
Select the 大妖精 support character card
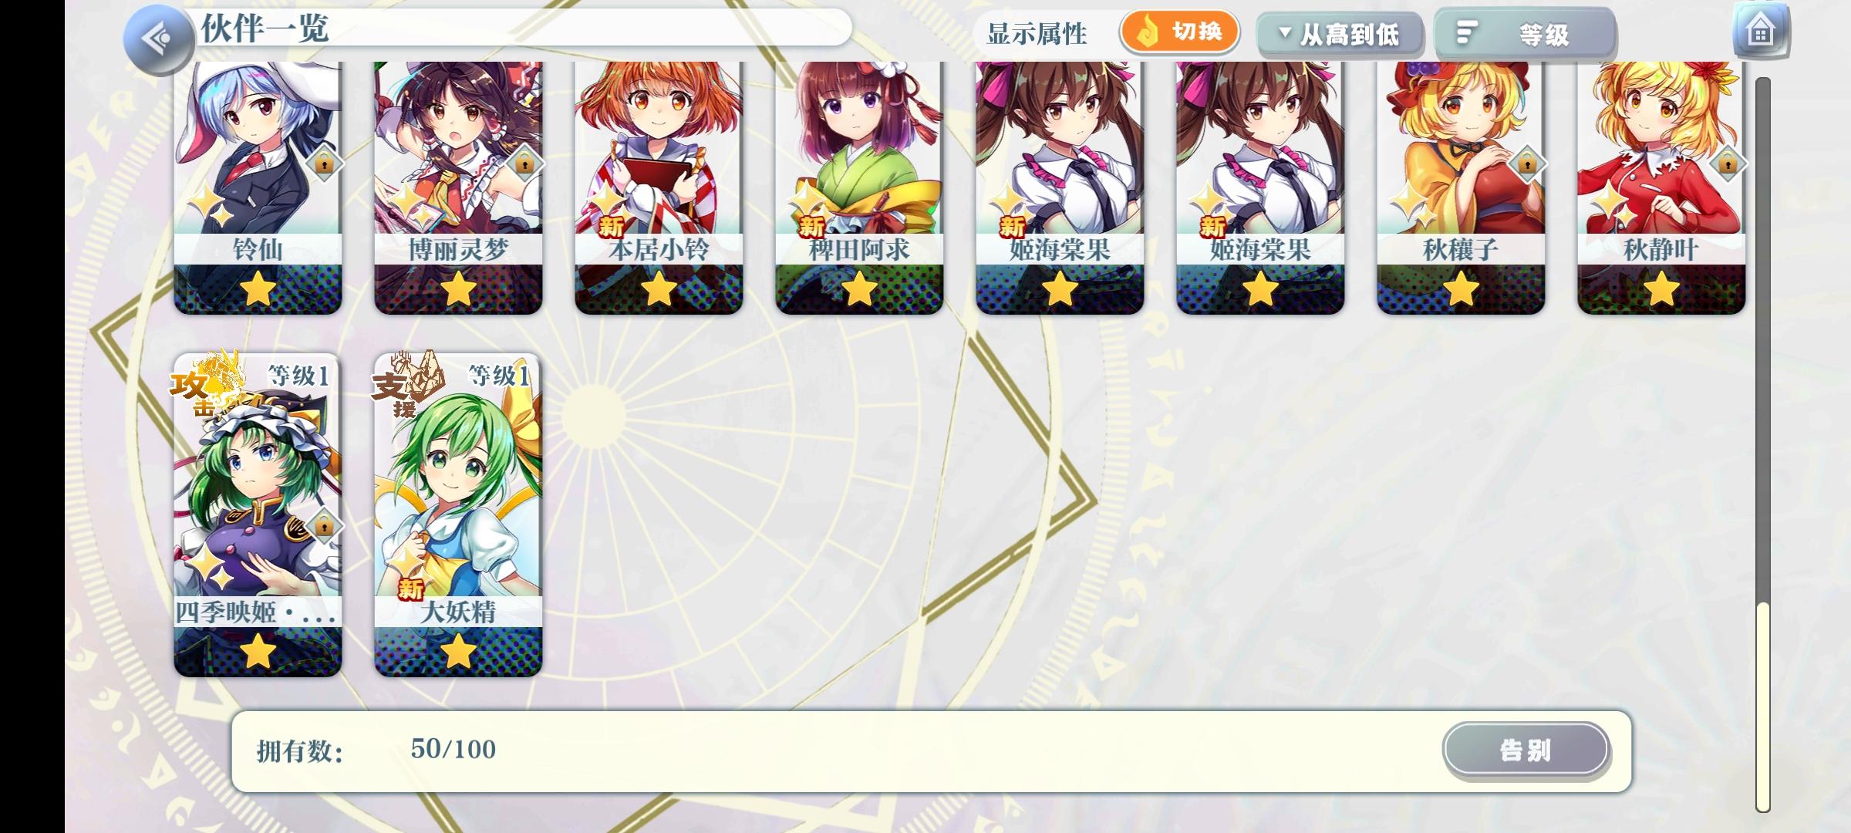click(458, 515)
